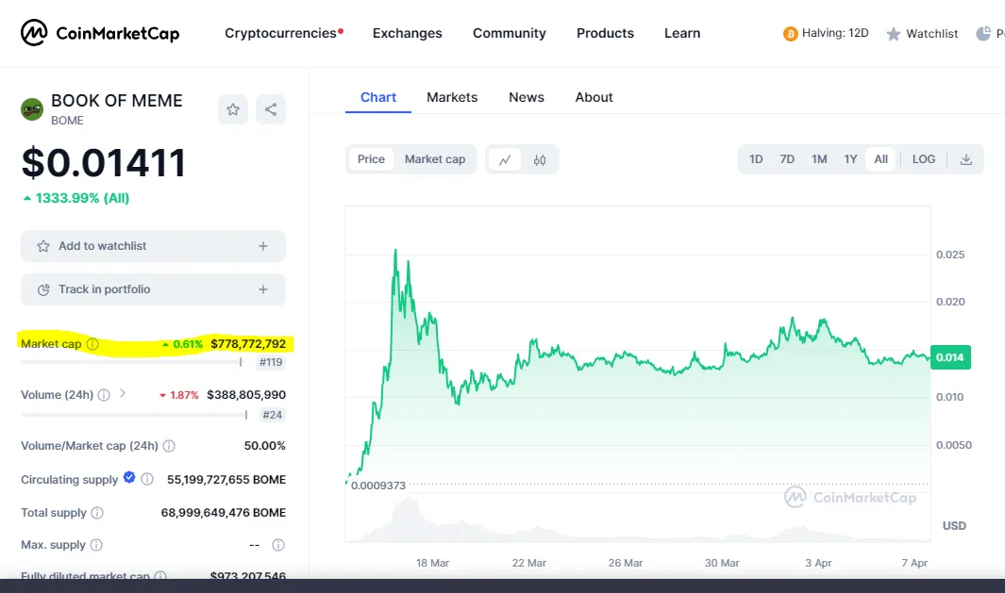Expand the Volume (24h) chevron
1005x593 pixels.
point(123,394)
